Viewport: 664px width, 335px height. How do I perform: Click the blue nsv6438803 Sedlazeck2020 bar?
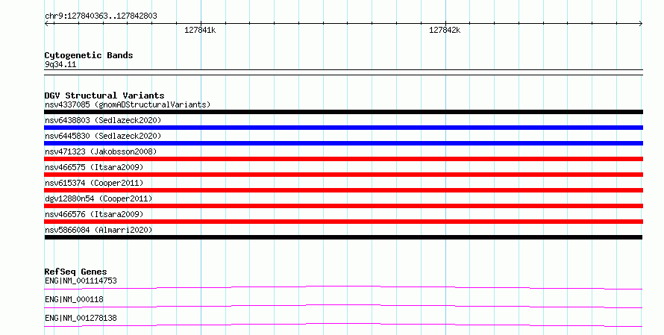pyautogui.click(x=343, y=128)
